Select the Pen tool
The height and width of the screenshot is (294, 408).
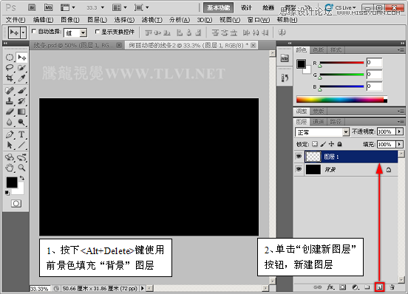tap(10, 134)
